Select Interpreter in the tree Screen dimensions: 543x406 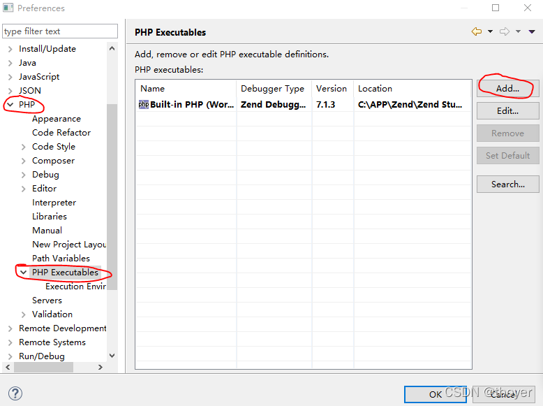click(x=54, y=203)
